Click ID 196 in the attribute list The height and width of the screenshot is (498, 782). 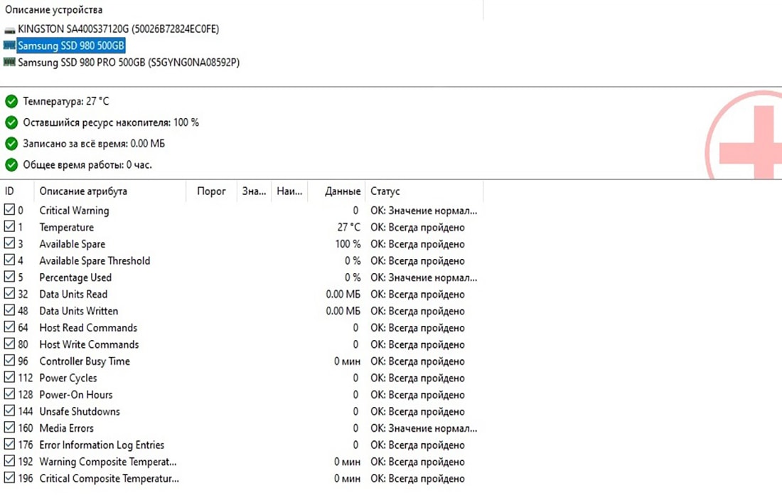pos(26,478)
